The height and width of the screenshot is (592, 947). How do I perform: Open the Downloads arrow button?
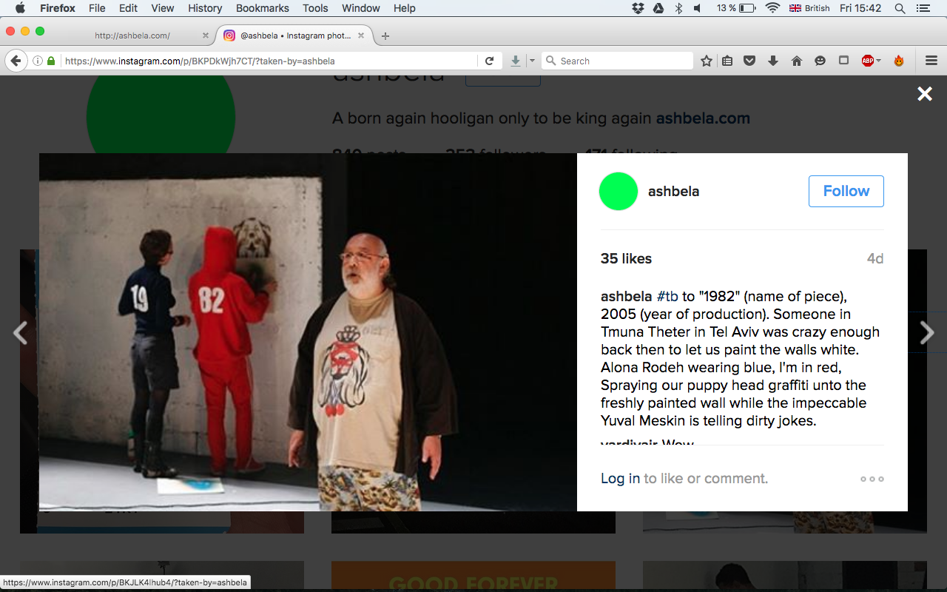tap(516, 61)
